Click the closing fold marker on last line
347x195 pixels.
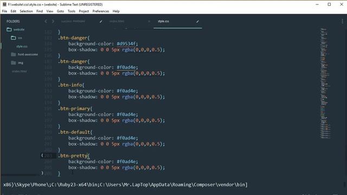pyautogui.click(x=42, y=173)
